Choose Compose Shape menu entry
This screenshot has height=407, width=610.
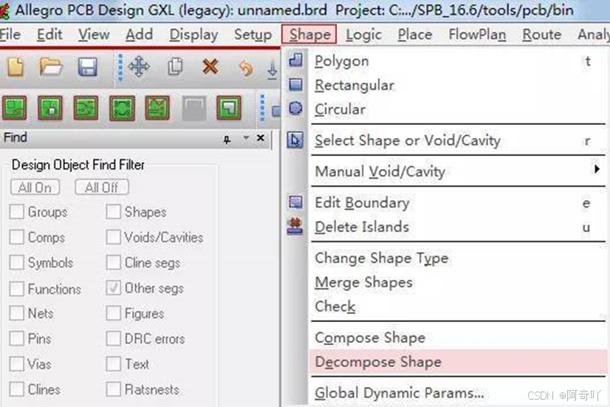click(458, 338)
